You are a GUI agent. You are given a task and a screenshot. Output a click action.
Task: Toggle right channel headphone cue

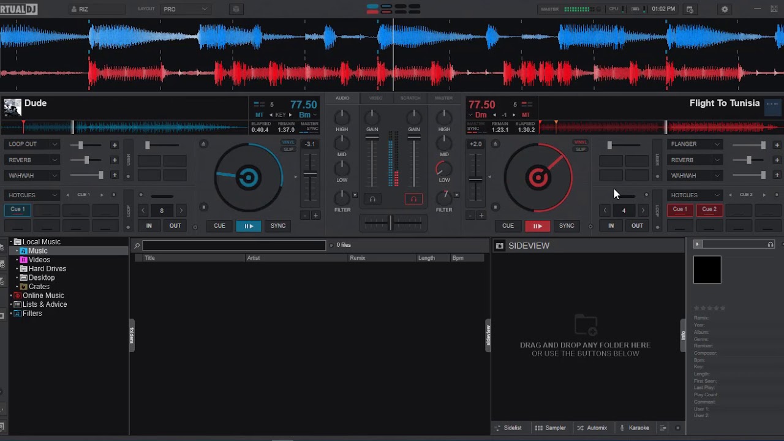point(413,199)
